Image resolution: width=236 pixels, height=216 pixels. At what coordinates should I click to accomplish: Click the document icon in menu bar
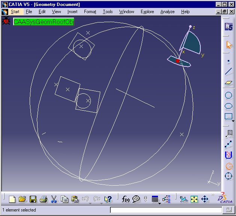pyautogui.click(x=5, y=12)
